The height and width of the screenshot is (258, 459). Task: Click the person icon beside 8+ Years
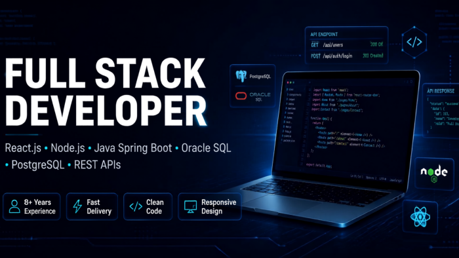(x=14, y=206)
